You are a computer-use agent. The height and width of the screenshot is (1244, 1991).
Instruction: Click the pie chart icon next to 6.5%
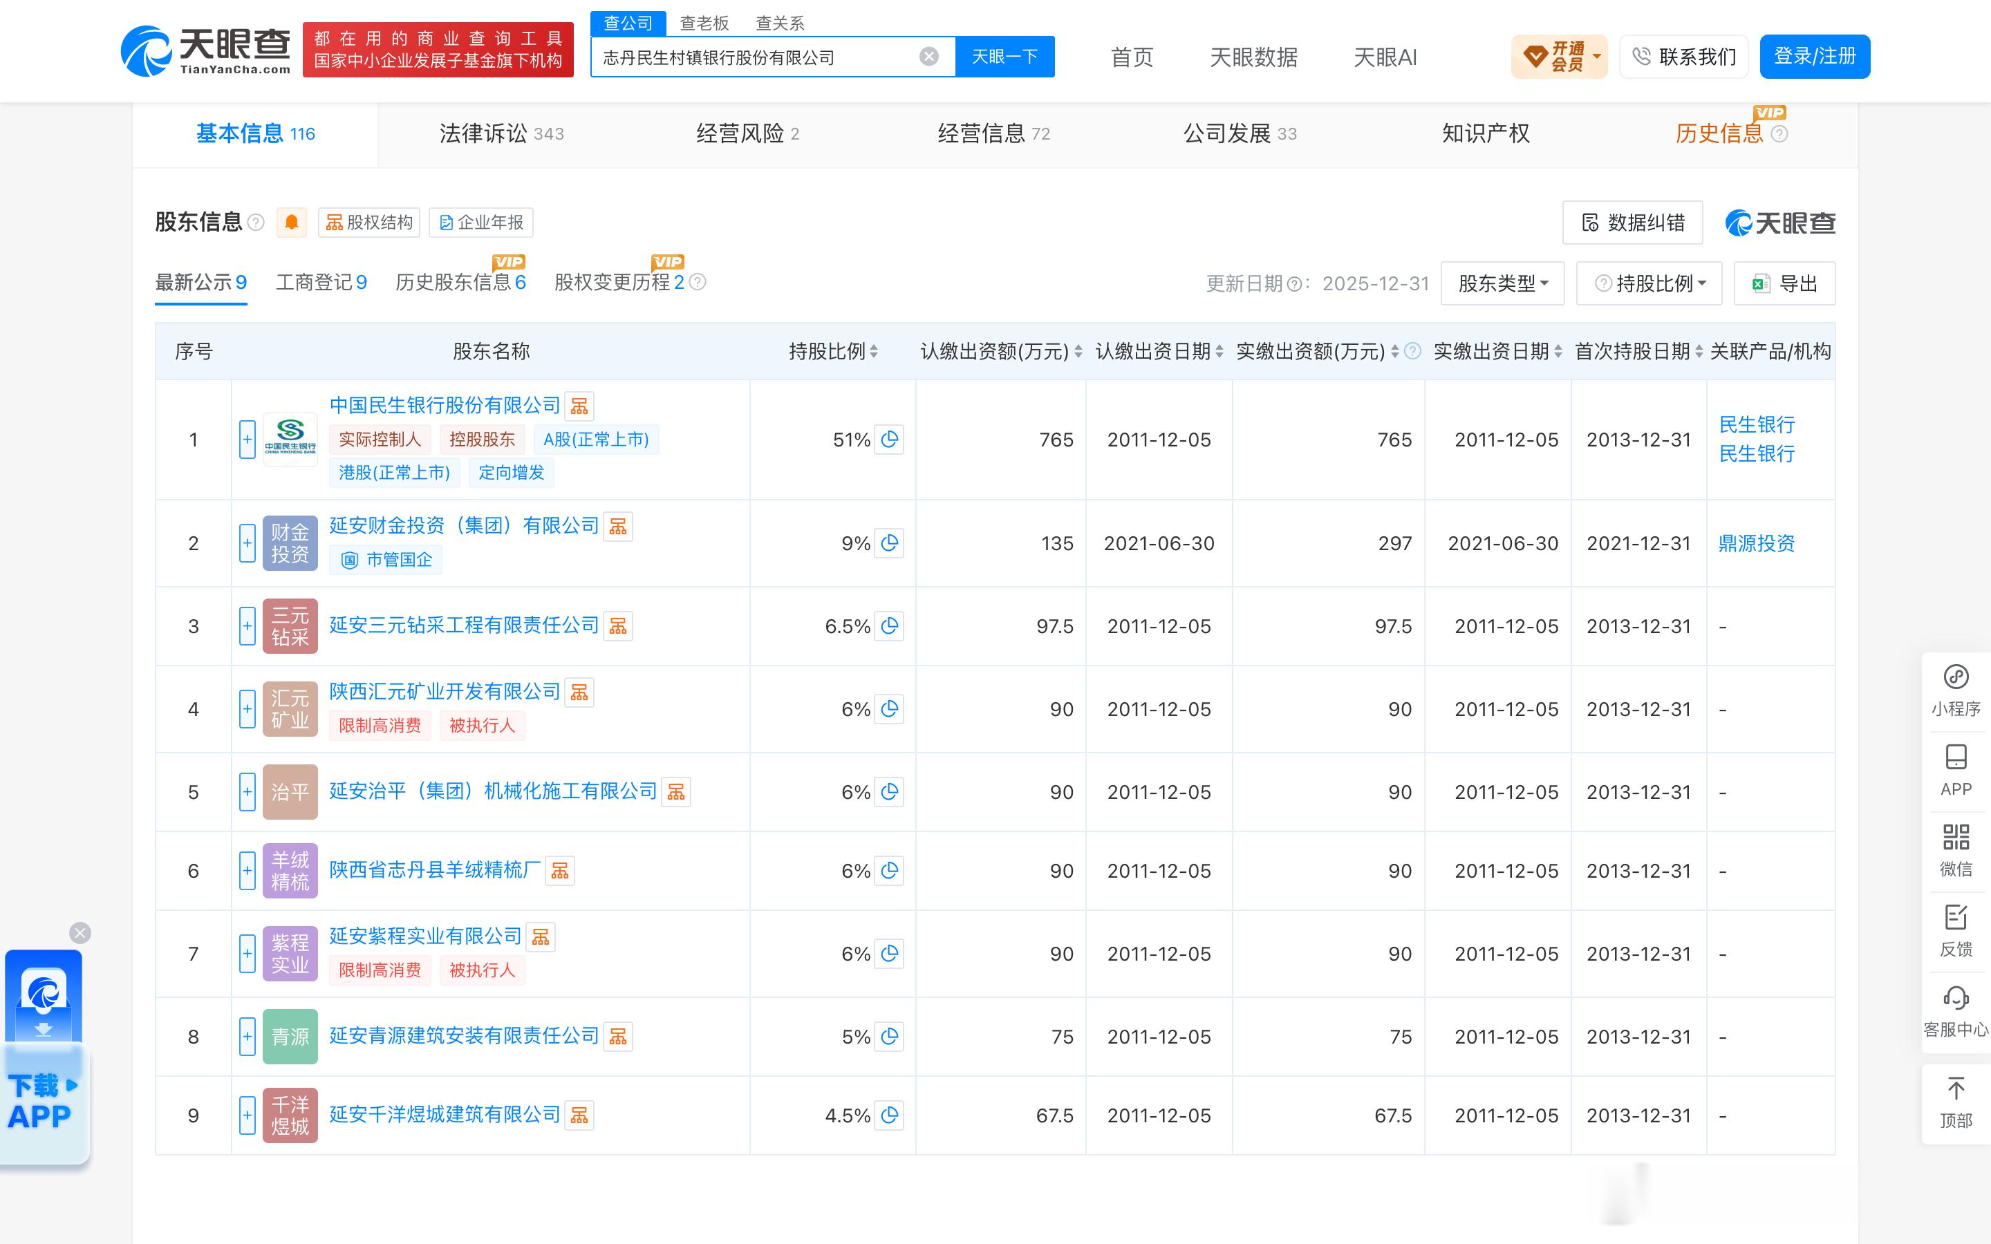click(889, 626)
